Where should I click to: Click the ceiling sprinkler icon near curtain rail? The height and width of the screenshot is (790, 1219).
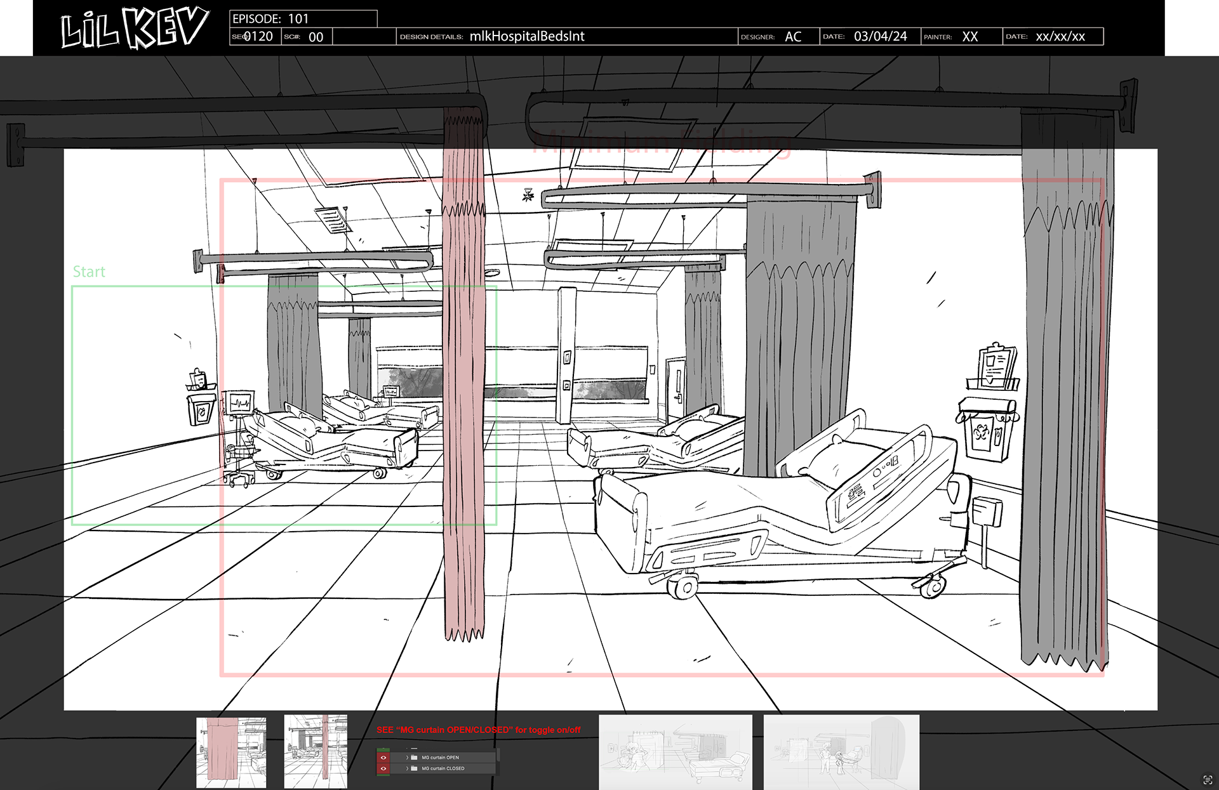point(528,195)
